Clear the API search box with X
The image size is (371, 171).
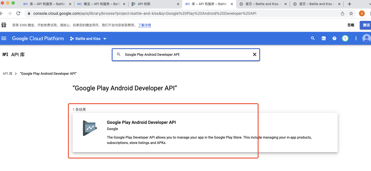pyautogui.click(x=255, y=54)
